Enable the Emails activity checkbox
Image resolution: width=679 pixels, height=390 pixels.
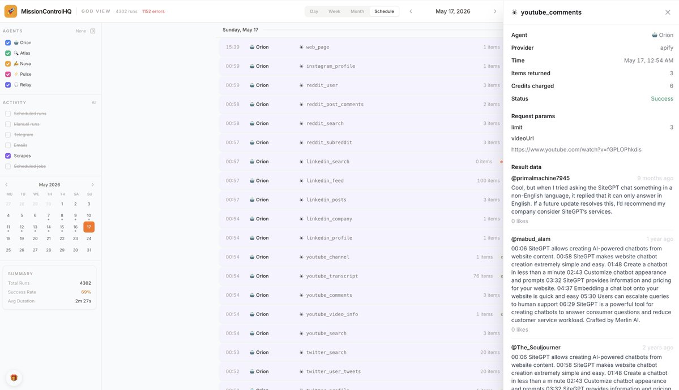click(8, 145)
